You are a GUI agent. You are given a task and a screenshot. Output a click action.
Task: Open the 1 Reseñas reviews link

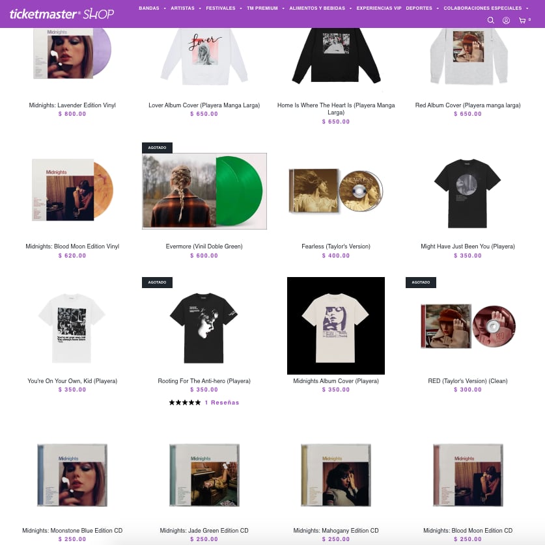click(x=221, y=403)
